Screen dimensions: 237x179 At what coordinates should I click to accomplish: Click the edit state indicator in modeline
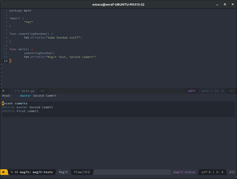[192, 91]
